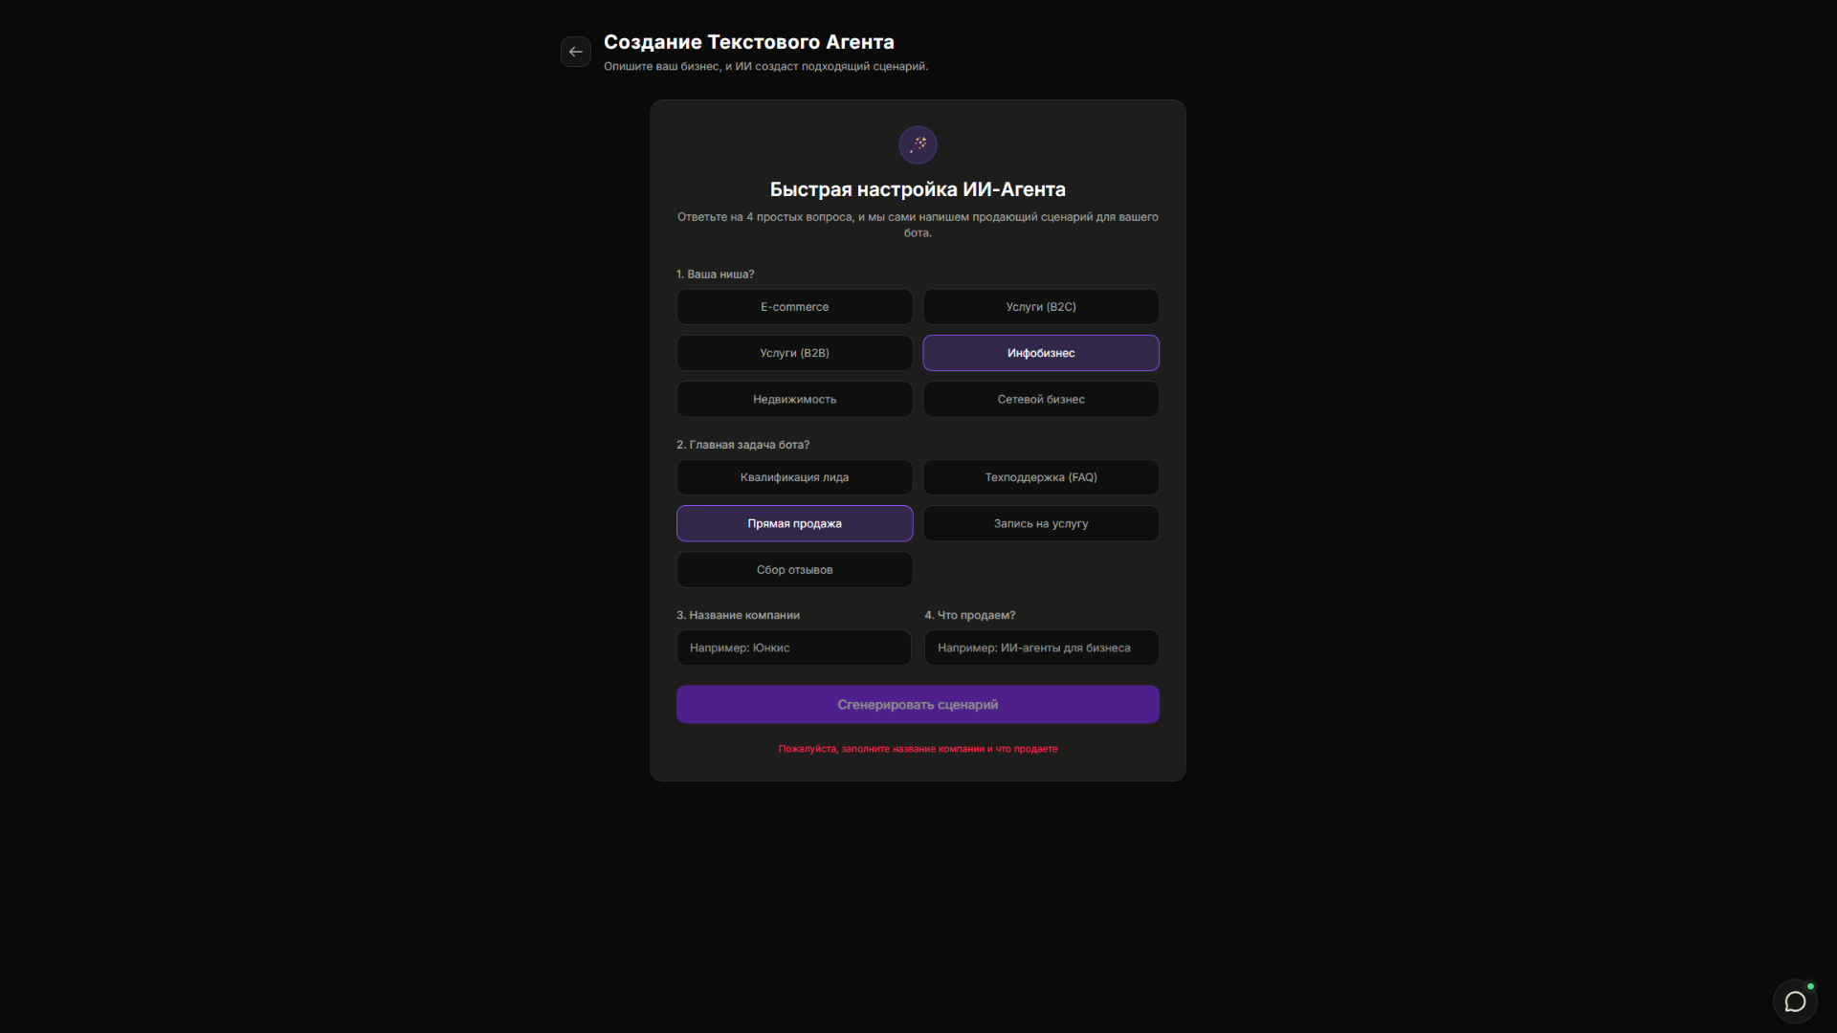
Task: Select Услуги (B2B) niche option
Action: tap(794, 353)
